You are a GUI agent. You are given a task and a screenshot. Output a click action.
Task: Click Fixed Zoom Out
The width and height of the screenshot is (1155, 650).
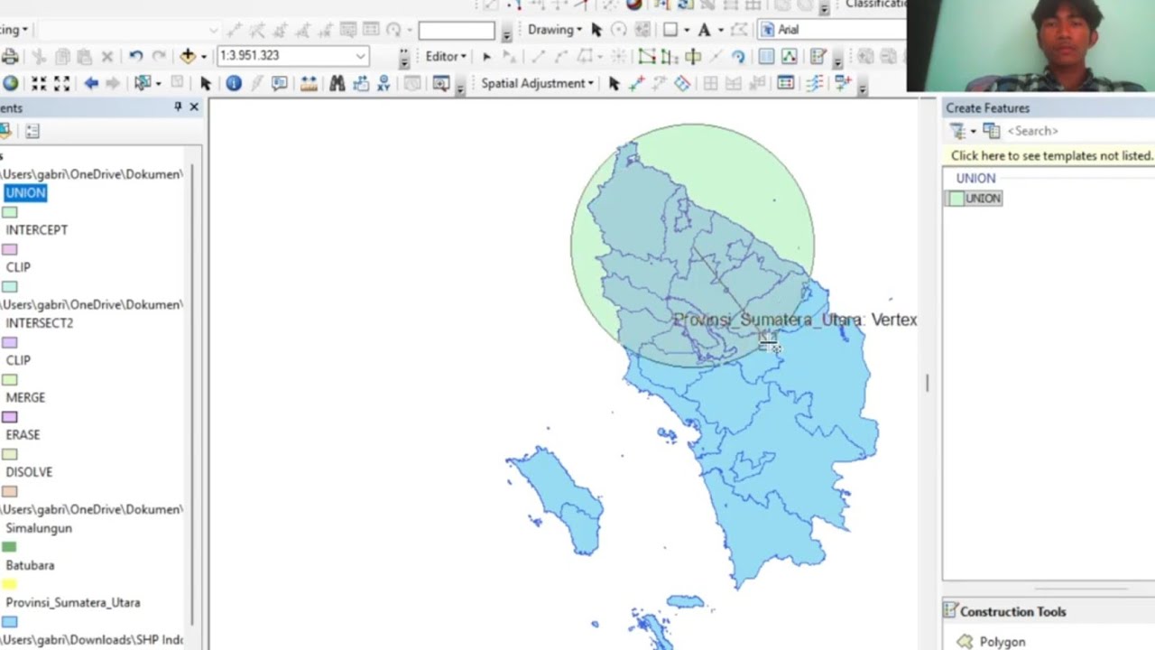pos(61,83)
